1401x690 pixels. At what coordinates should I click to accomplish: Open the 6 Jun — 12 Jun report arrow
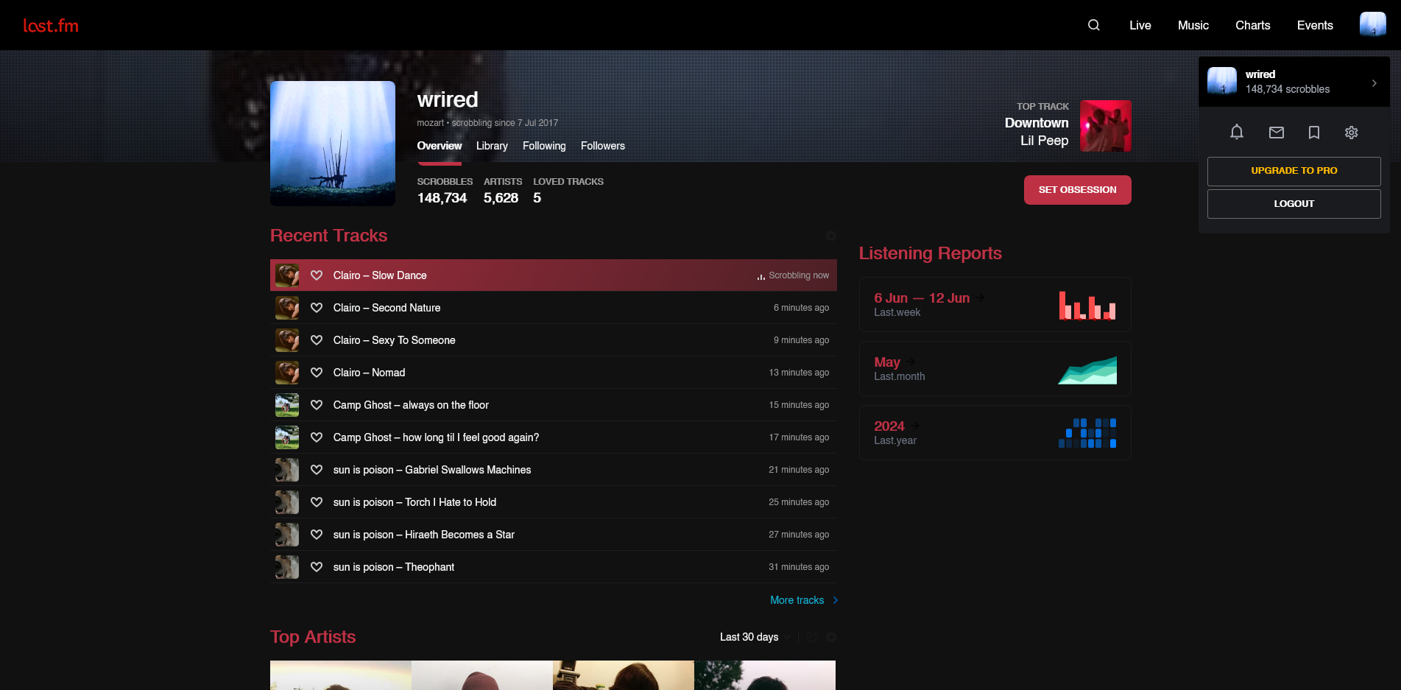980,298
